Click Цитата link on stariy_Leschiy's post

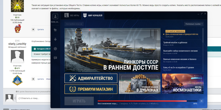click(x=40, y=79)
